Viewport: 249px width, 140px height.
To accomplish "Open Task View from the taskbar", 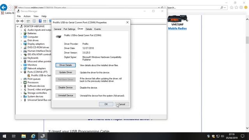I will [14, 136].
